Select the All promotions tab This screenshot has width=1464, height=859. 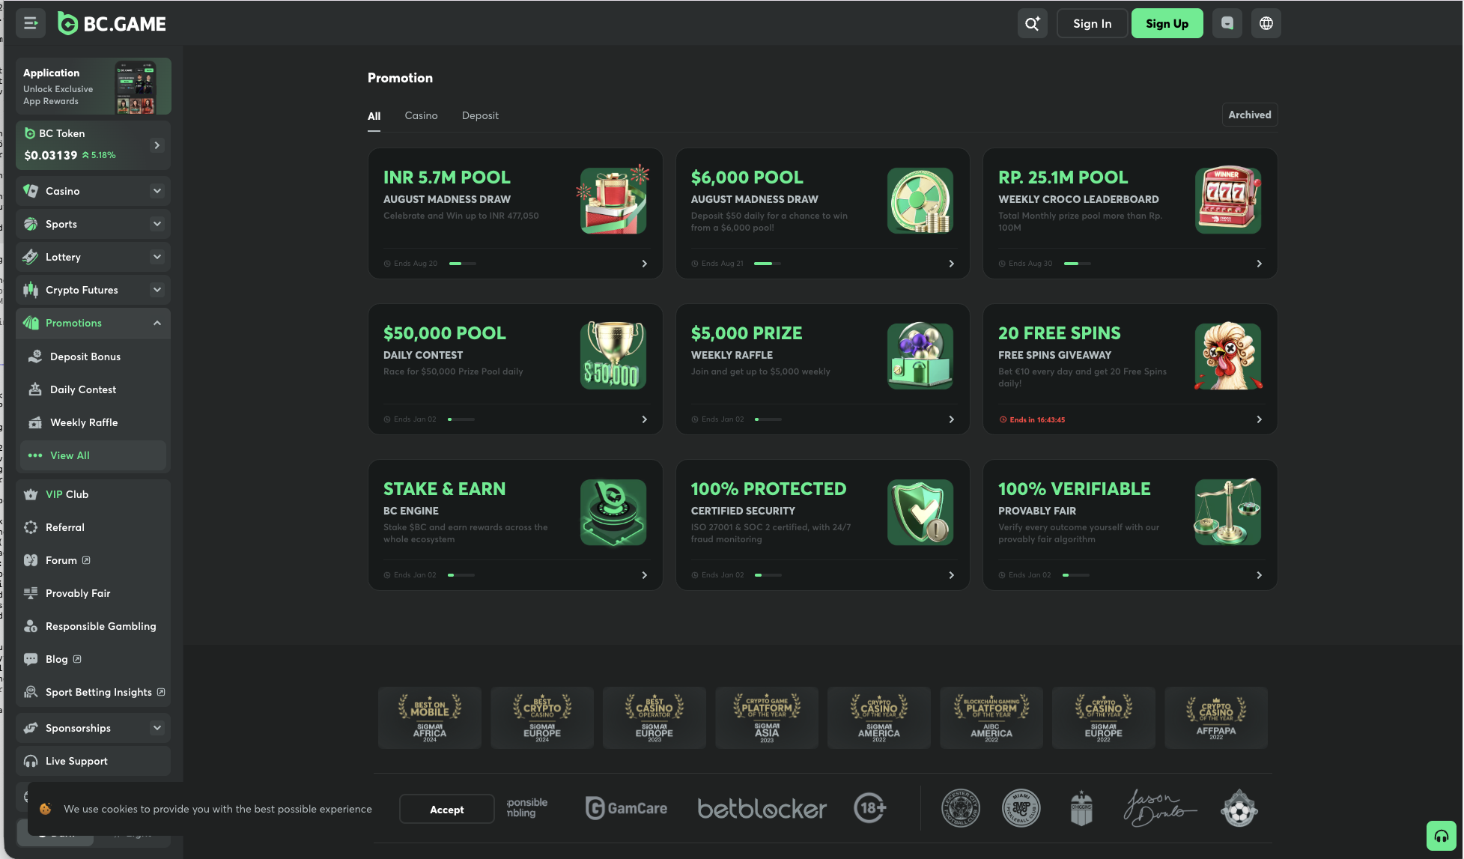pos(374,116)
